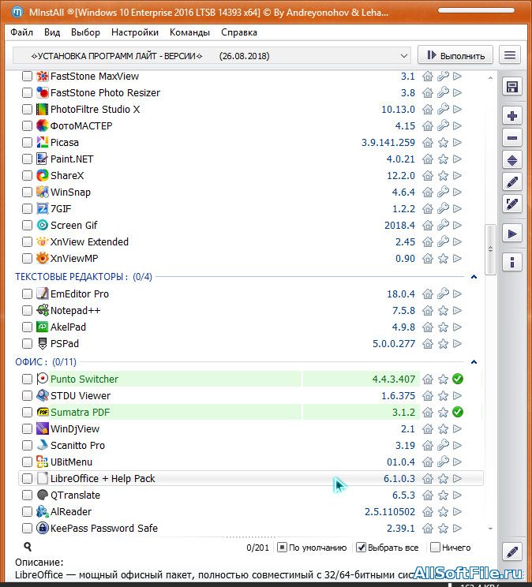
Task: Click the info icon in sidebar
Action: pos(511,263)
